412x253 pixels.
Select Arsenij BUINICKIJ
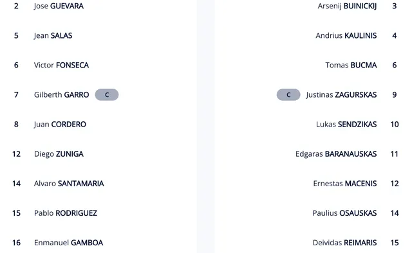coord(347,6)
